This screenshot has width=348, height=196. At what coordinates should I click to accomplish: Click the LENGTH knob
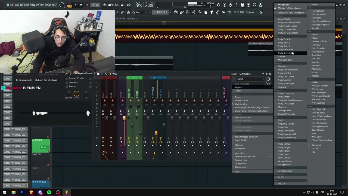coord(76,94)
